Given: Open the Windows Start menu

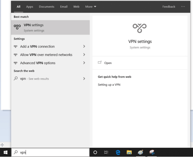Looking at the screenshot, I should (x=5, y=152).
